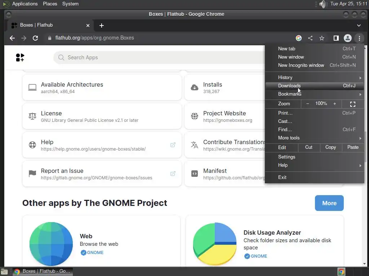Open the Applications menu
Screen dimensions: 369x276
[x=25, y=4]
